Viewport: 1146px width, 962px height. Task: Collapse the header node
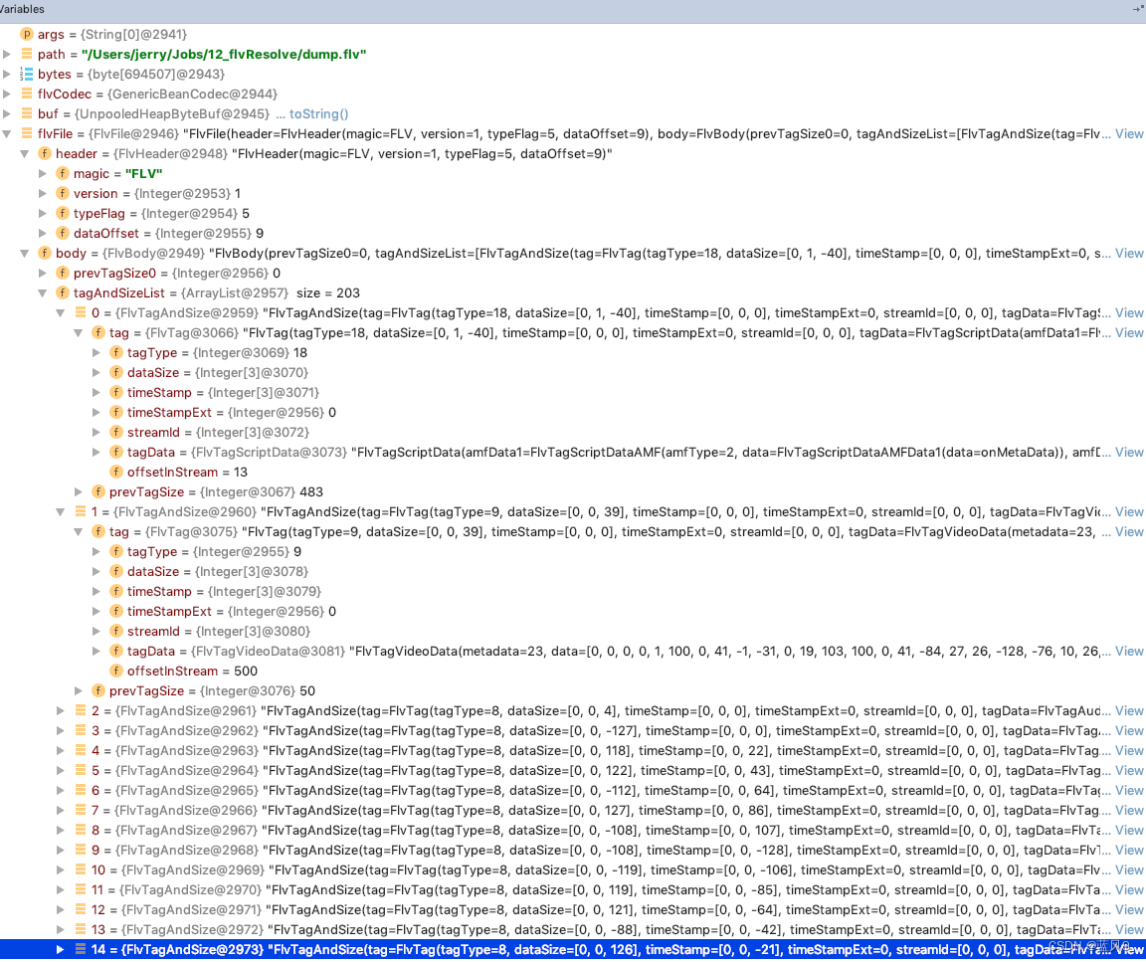[x=25, y=153]
